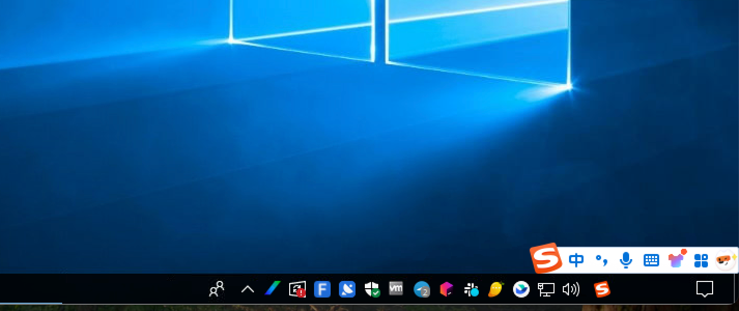Click the Sogou S icon in the system tray
The width and height of the screenshot is (739, 311).
coord(601,289)
